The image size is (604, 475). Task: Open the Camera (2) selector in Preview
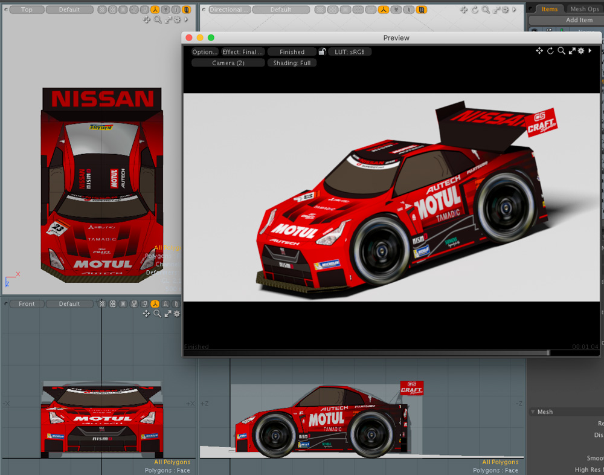click(228, 63)
